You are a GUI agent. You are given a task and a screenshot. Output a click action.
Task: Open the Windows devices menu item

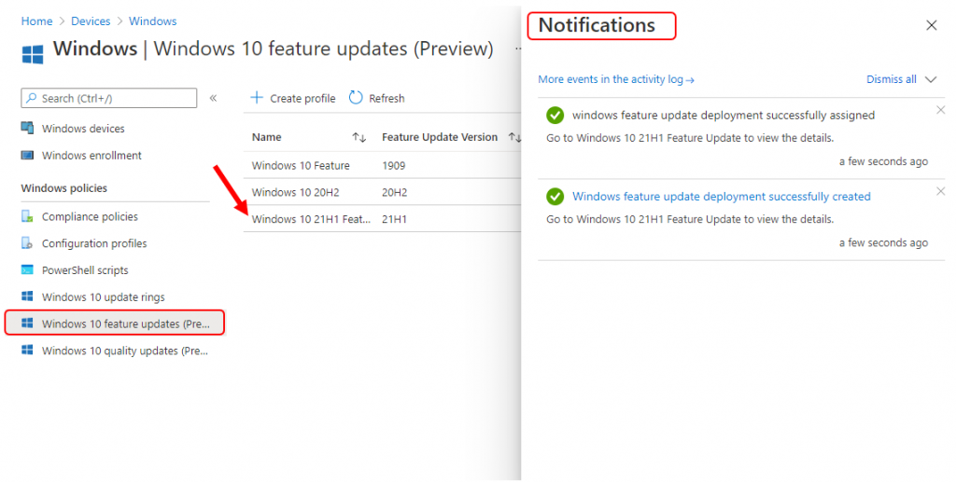(x=83, y=129)
